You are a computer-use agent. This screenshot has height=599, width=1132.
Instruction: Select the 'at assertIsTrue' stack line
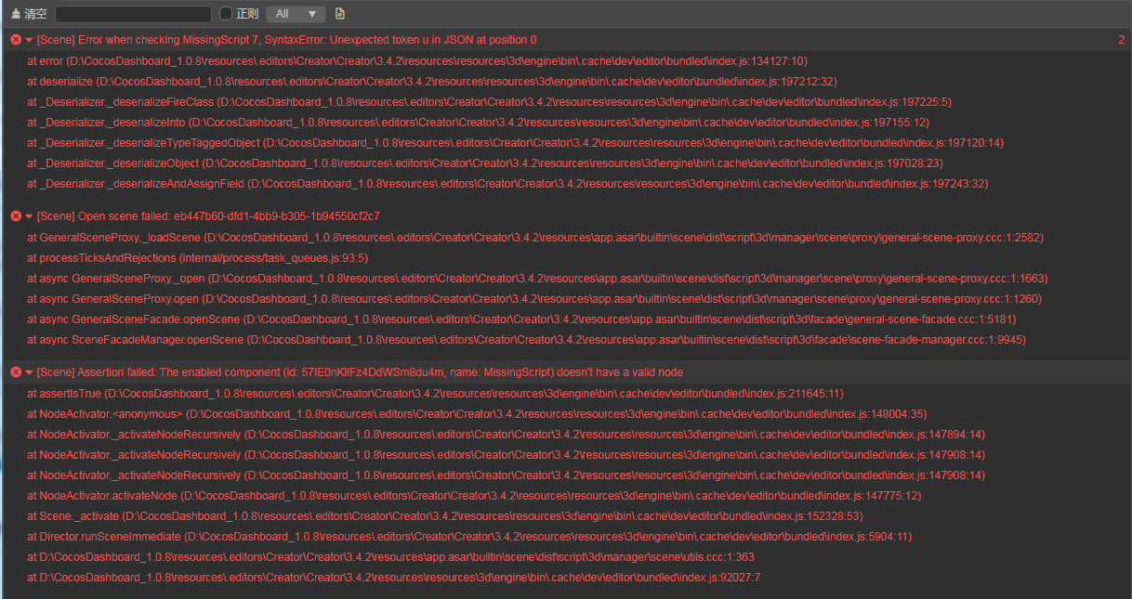click(437, 394)
